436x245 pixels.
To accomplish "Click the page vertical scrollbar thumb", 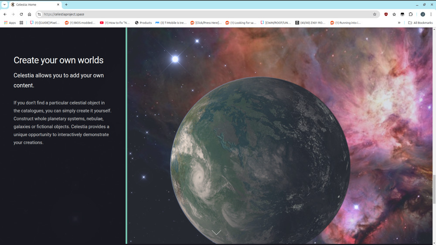I will click(x=434, y=189).
